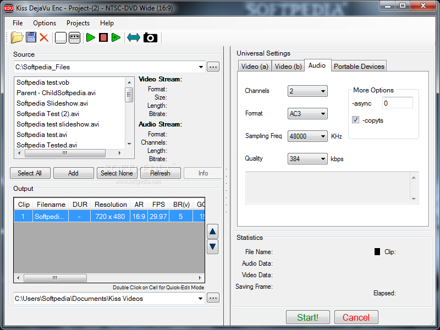Click the empty audio options text area

(327, 188)
